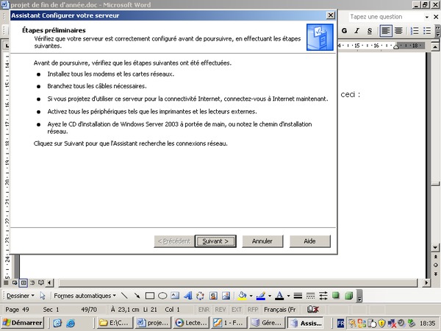Insert picture from file icon
The height and width of the screenshot is (331, 441).
(226, 296)
